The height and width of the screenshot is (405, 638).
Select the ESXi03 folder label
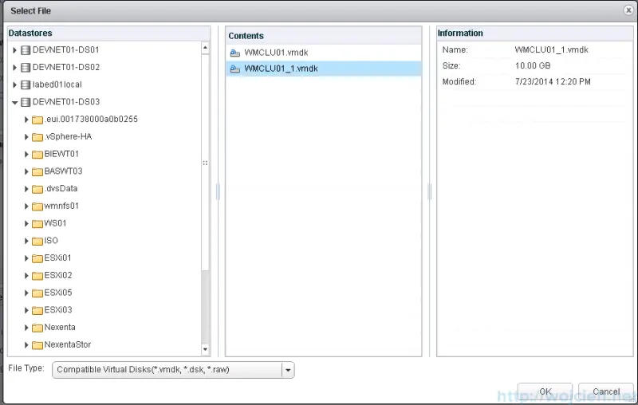58,310
